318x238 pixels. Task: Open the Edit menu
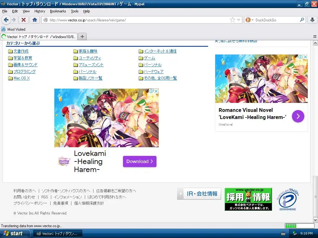pyautogui.click(x=15, y=11)
